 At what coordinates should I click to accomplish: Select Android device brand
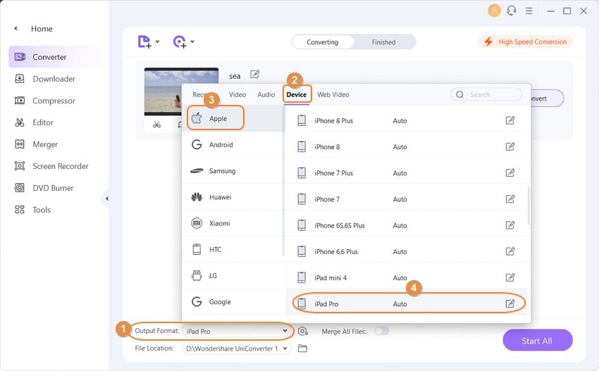(234, 144)
